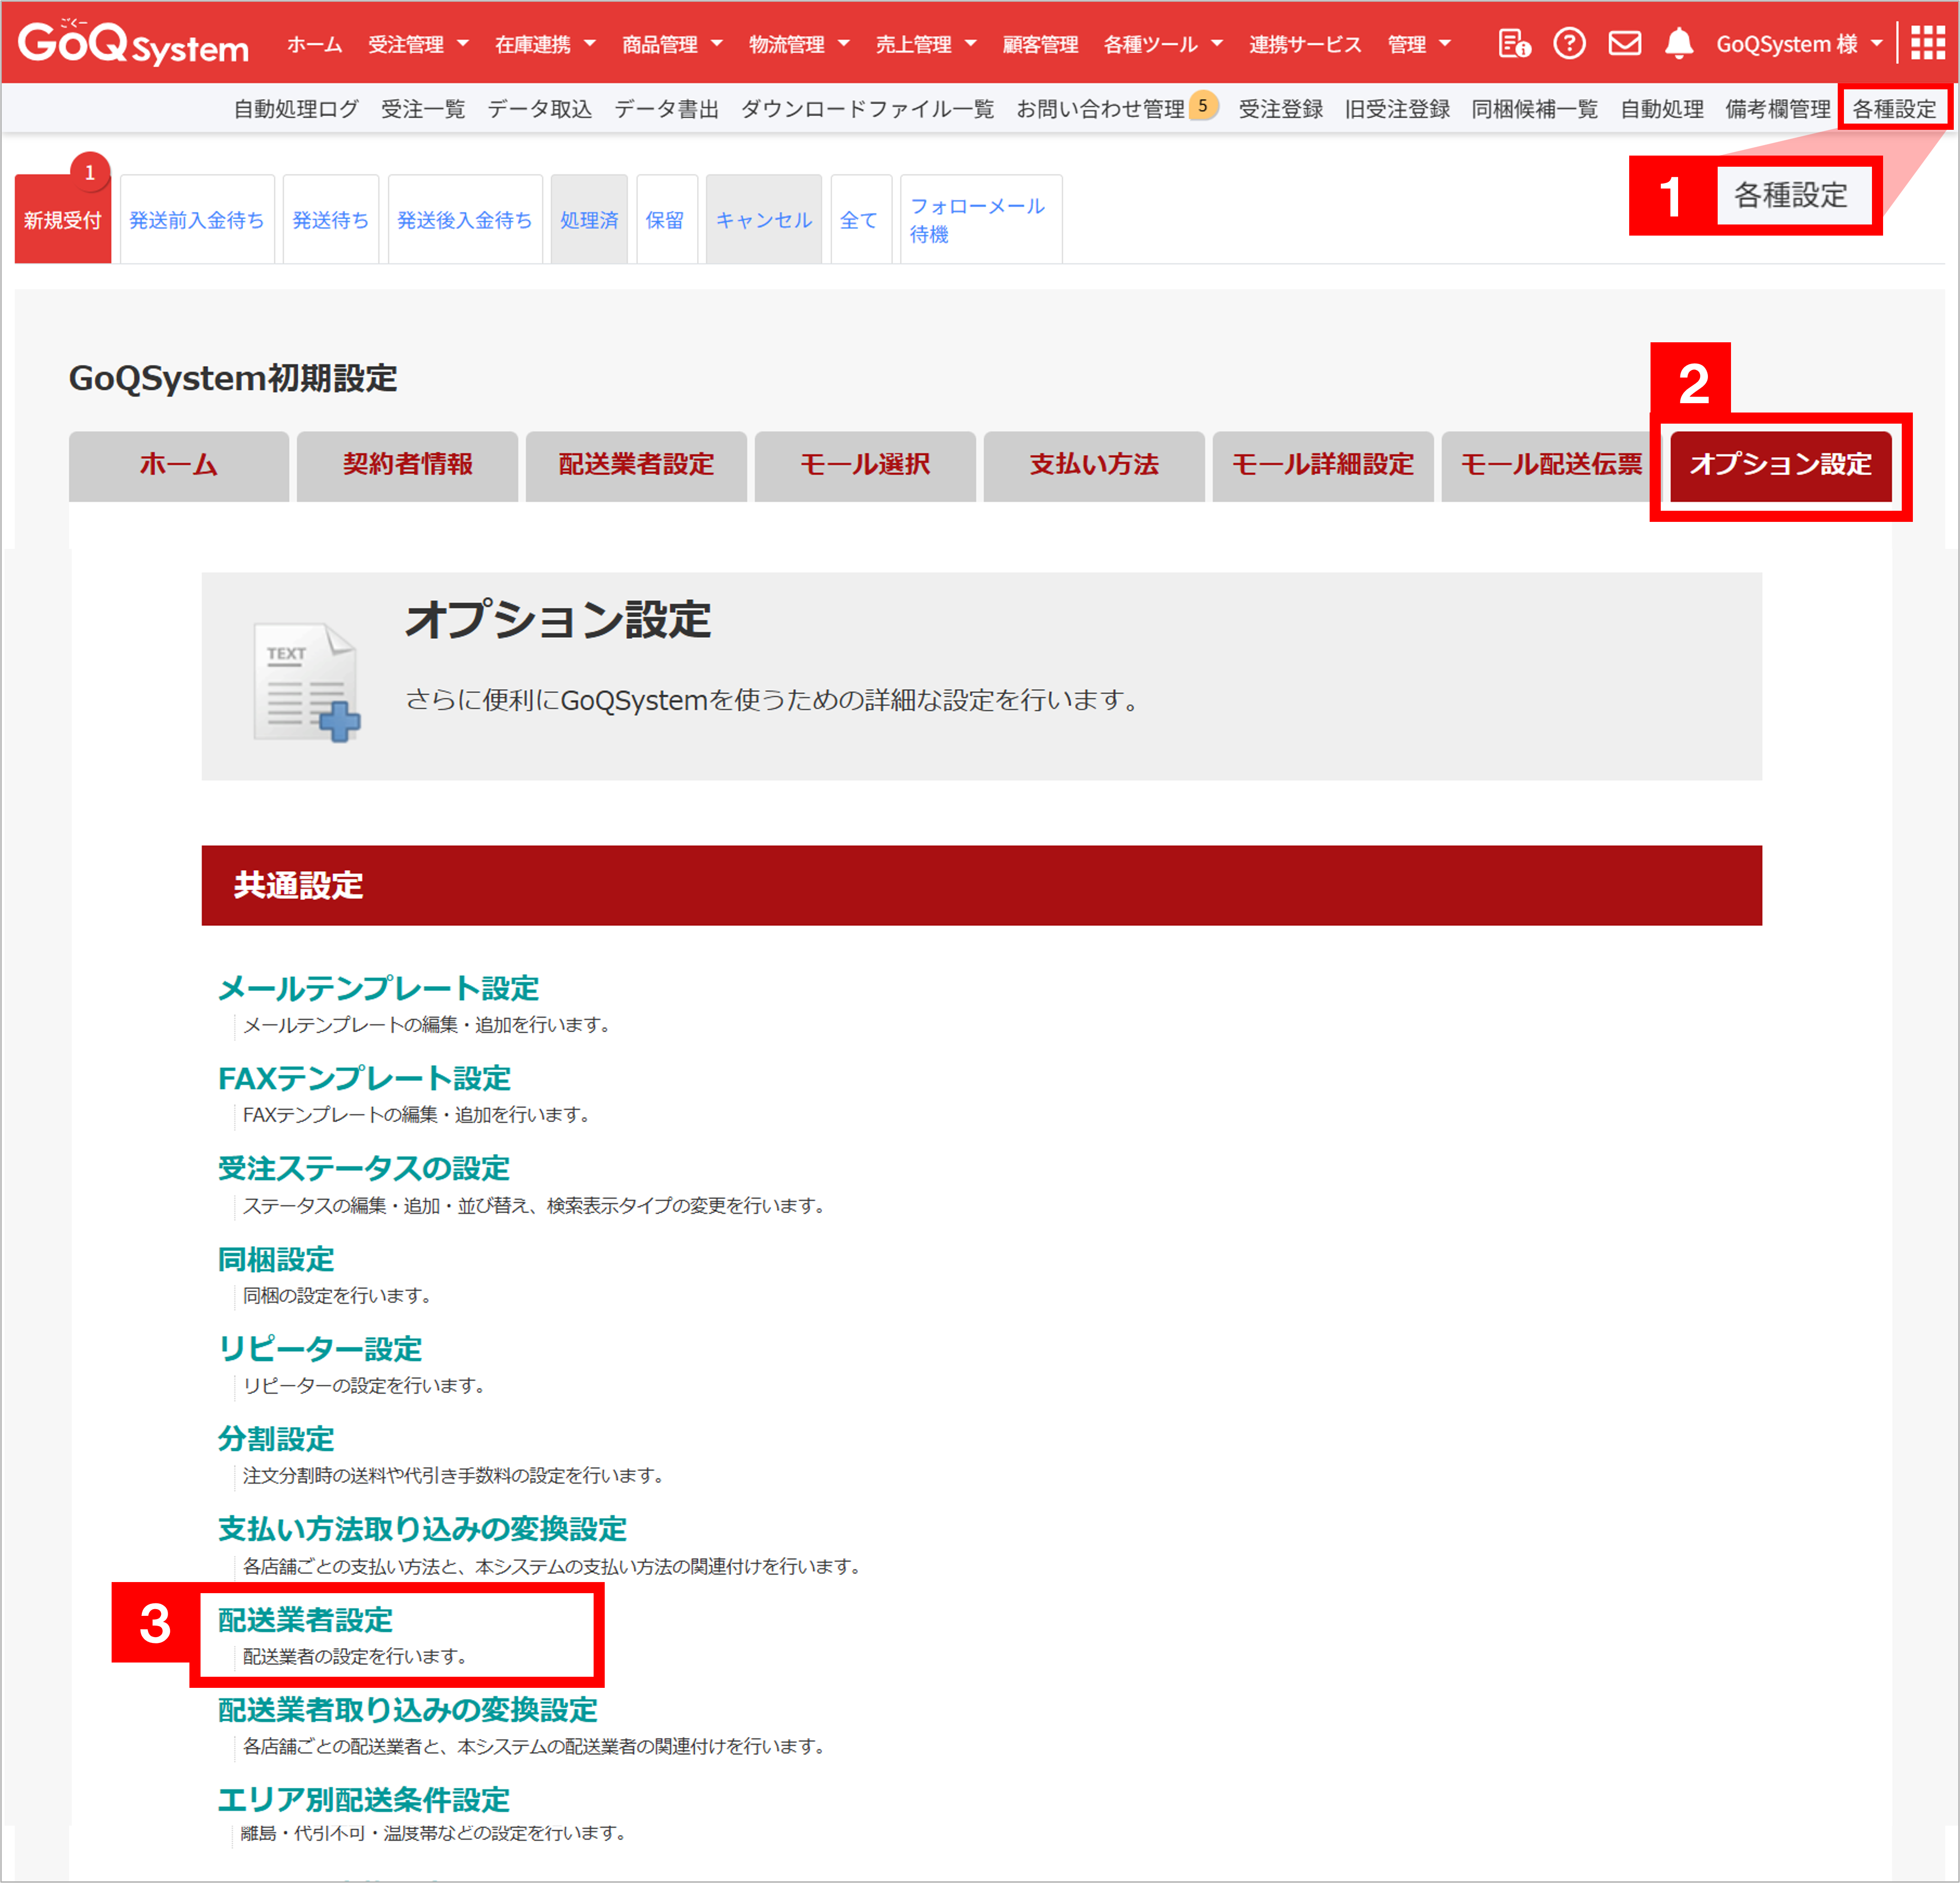
Task: Expand the 物流管理 dropdown menu
Action: tap(799, 44)
